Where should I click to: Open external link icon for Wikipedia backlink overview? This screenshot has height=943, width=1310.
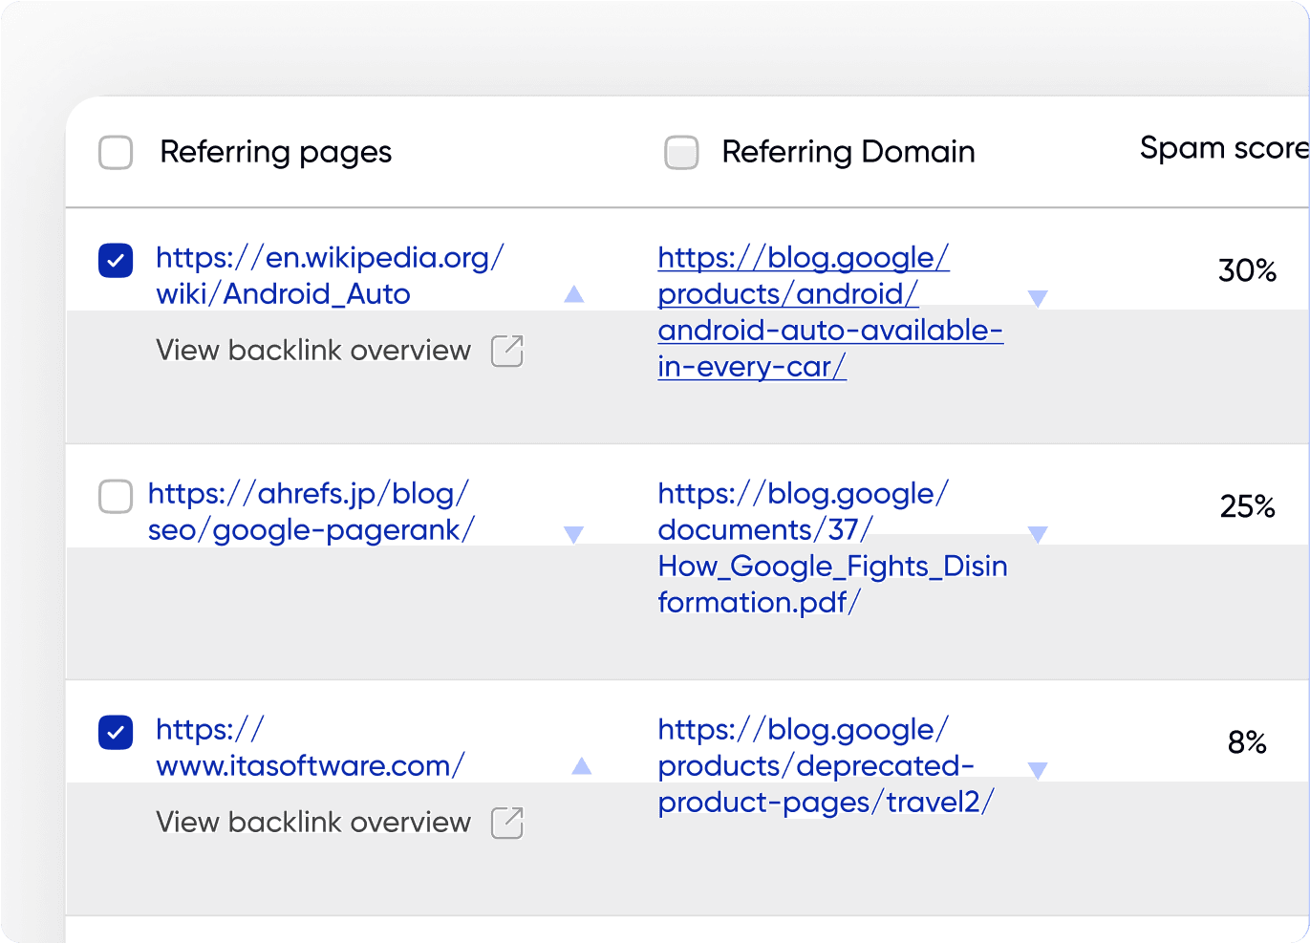click(506, 351)
